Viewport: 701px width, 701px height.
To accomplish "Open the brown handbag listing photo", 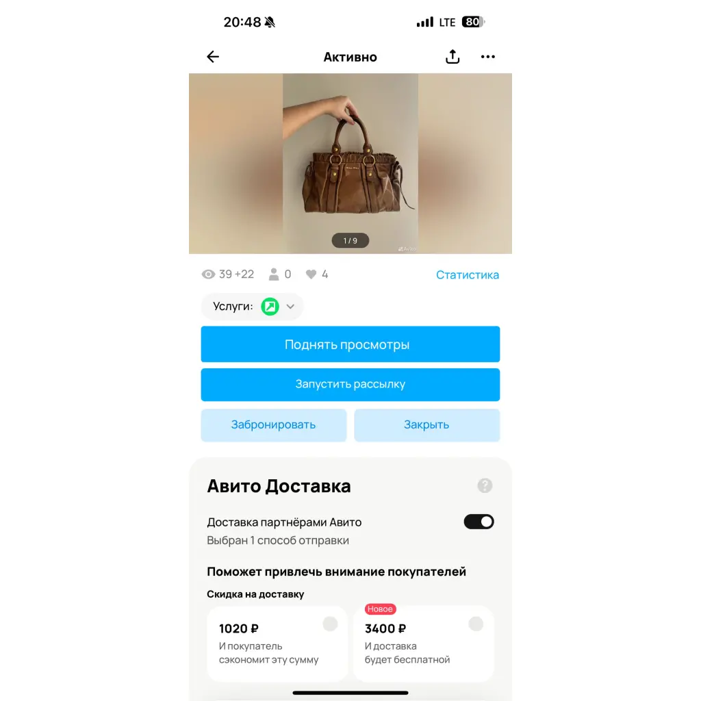I will coord(350,164).
